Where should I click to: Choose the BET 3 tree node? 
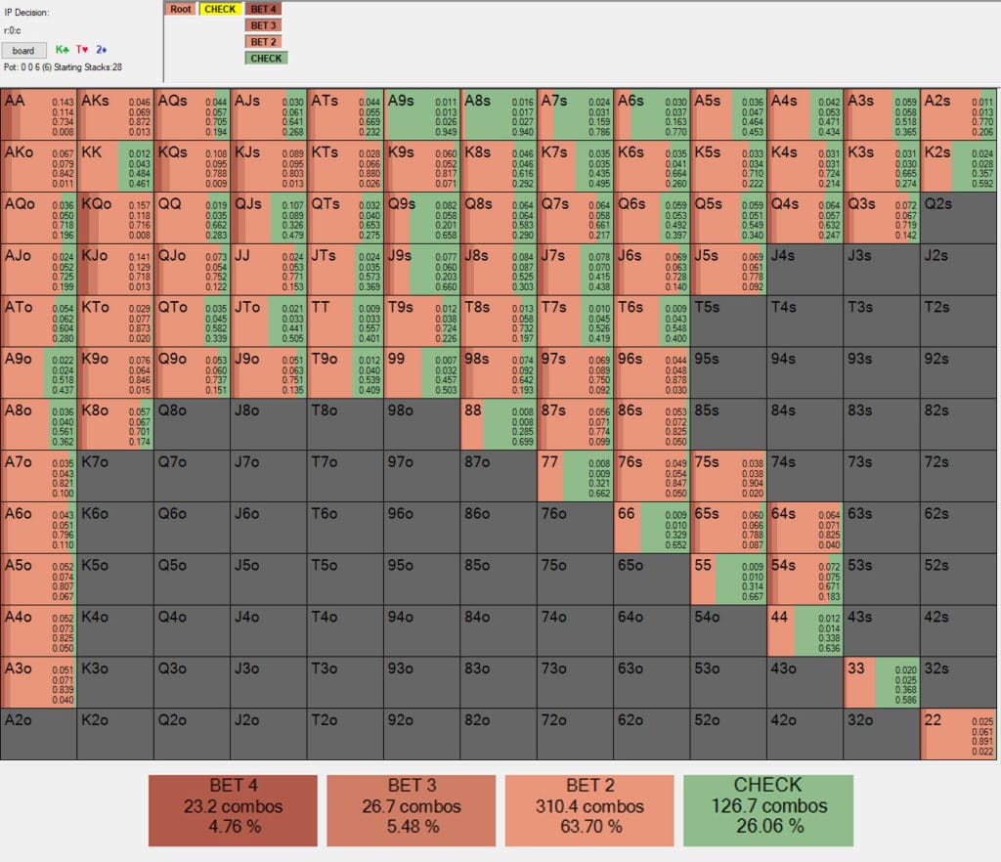coord(264,25)
